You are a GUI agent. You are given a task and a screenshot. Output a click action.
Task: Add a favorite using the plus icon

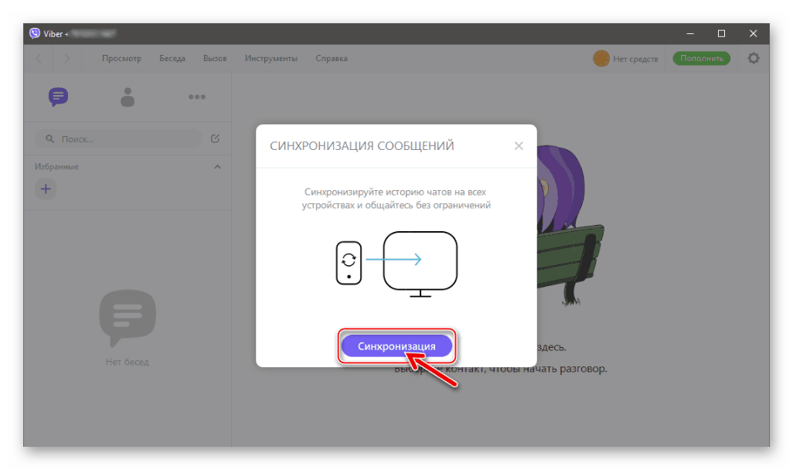[46, 189]
